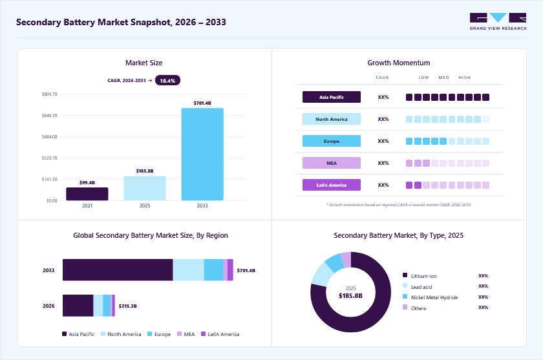The image size is (543, 360).
Task: Select the Europe region label
Action: pos(332,142)
